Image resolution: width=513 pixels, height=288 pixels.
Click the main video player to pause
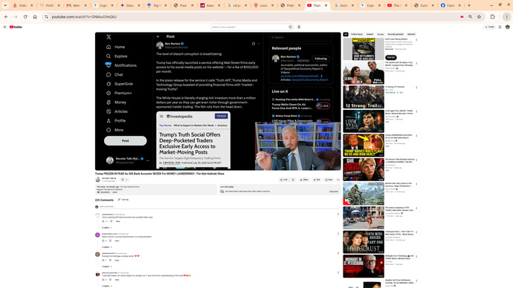[218, 101]
